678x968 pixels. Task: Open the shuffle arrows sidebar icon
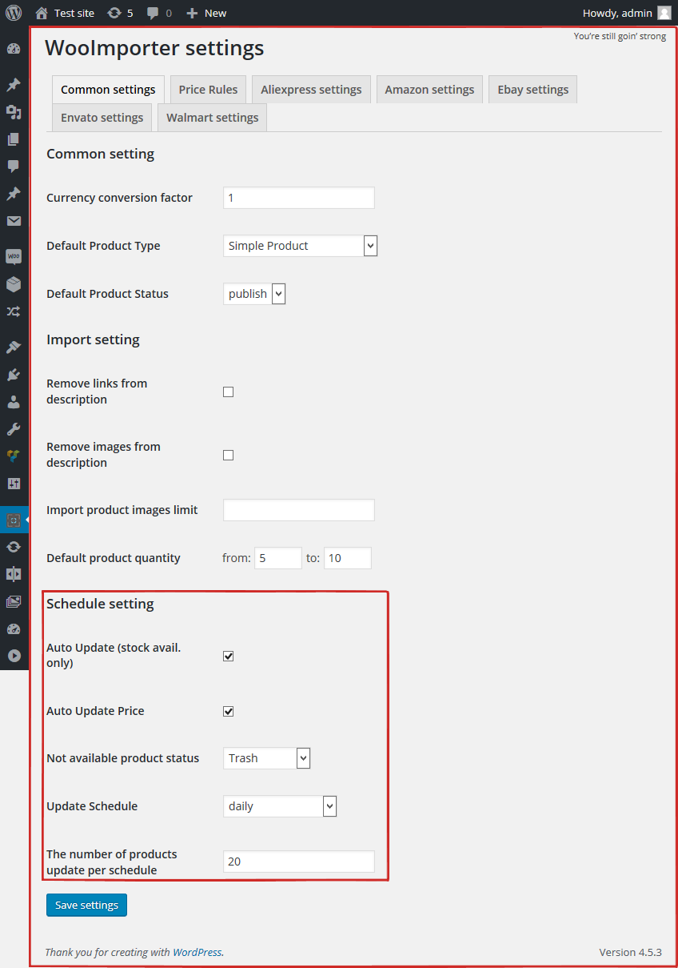(14, 311)
